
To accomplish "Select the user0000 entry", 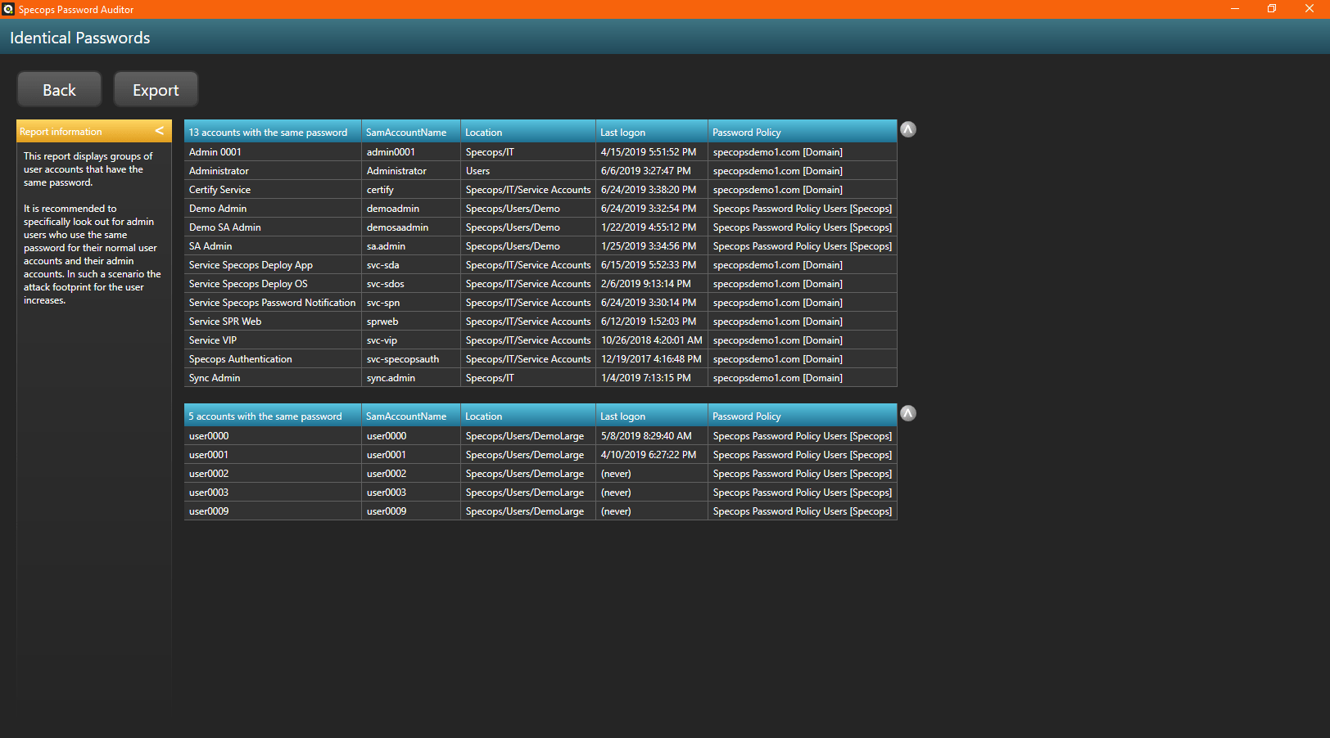I will pos(209,436).
